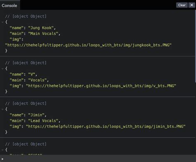
Task: Click the first [object Object] comment
Action: 26,16
